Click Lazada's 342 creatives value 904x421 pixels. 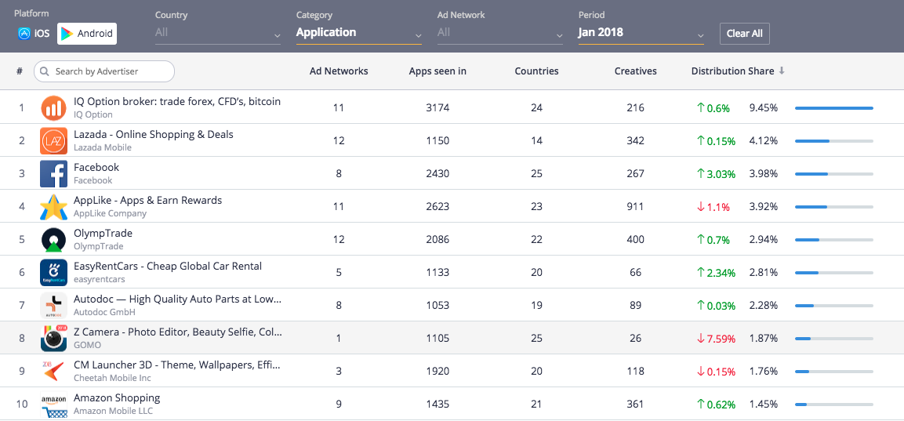click(635, 140)
